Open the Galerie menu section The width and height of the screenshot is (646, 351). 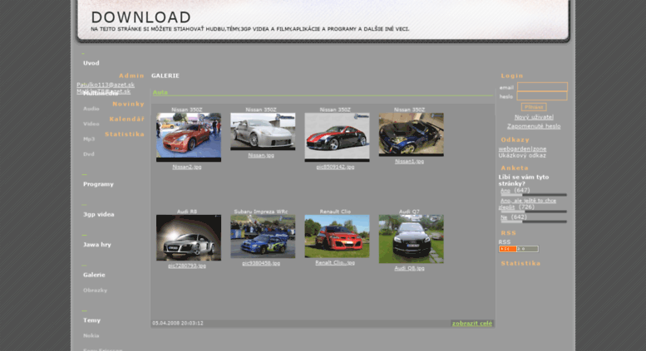pos(94,275)
